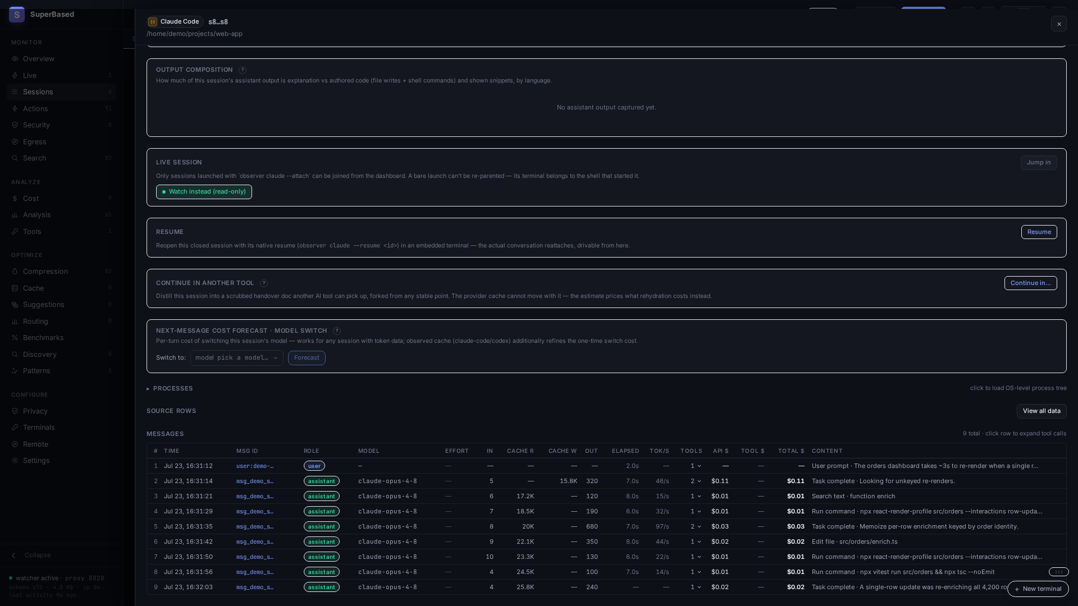Open a New terminal

coord(1038,589)
